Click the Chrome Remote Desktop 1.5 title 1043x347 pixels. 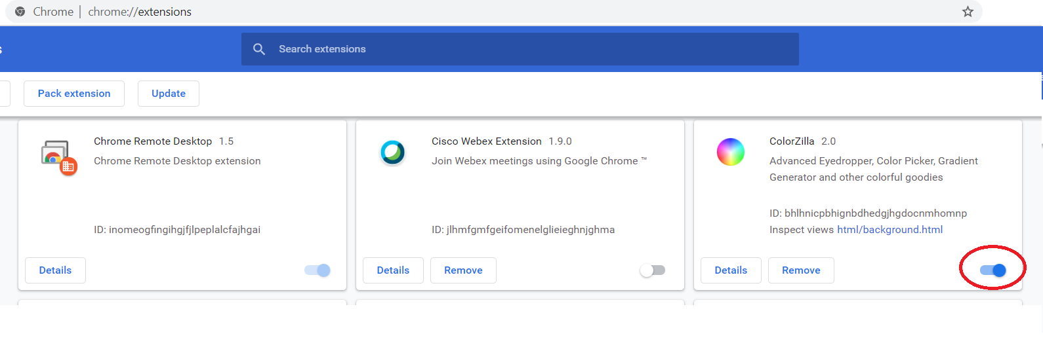click(x=163, y=141)
